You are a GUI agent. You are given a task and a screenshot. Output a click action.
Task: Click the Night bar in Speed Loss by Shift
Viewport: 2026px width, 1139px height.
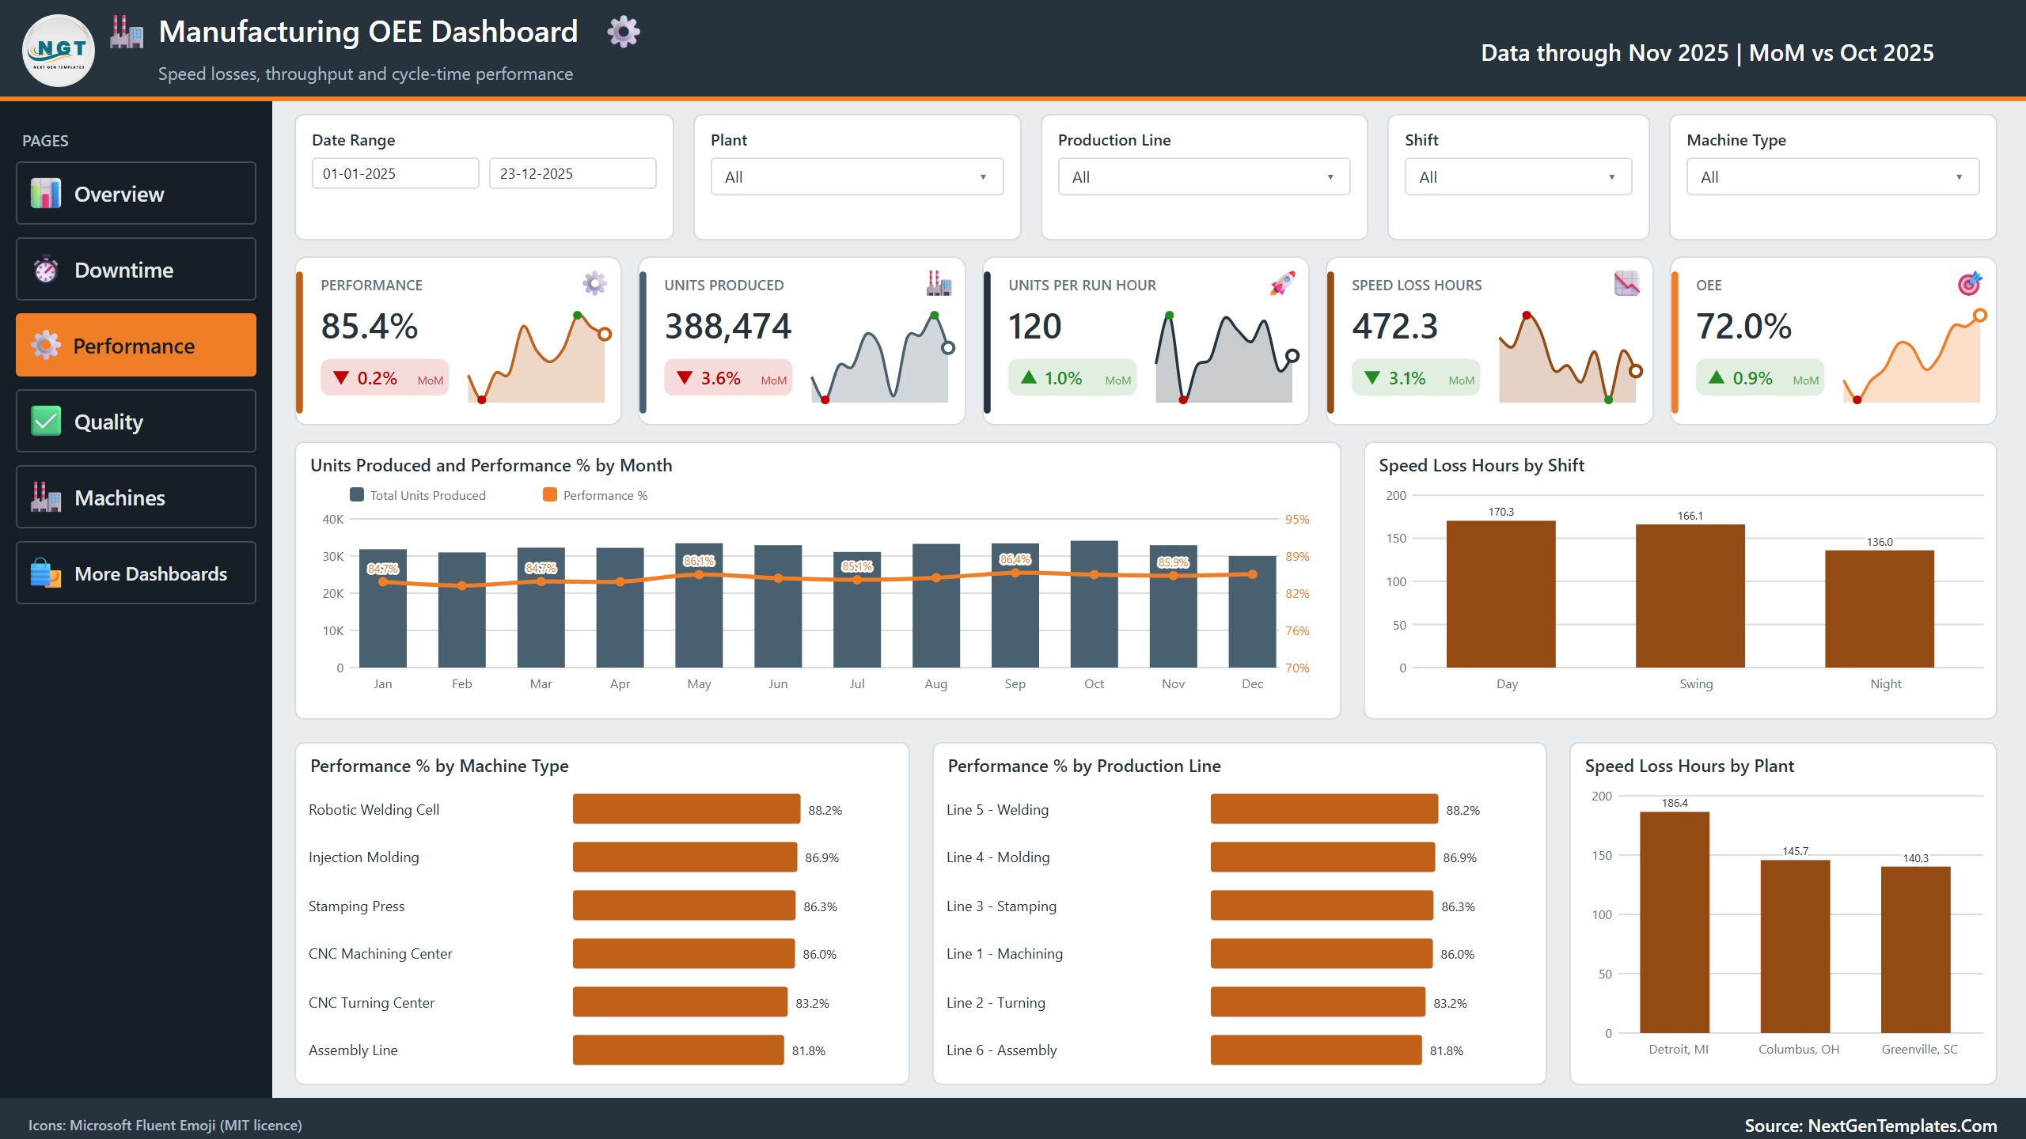pyautogui.click(x=1880, y=609)
